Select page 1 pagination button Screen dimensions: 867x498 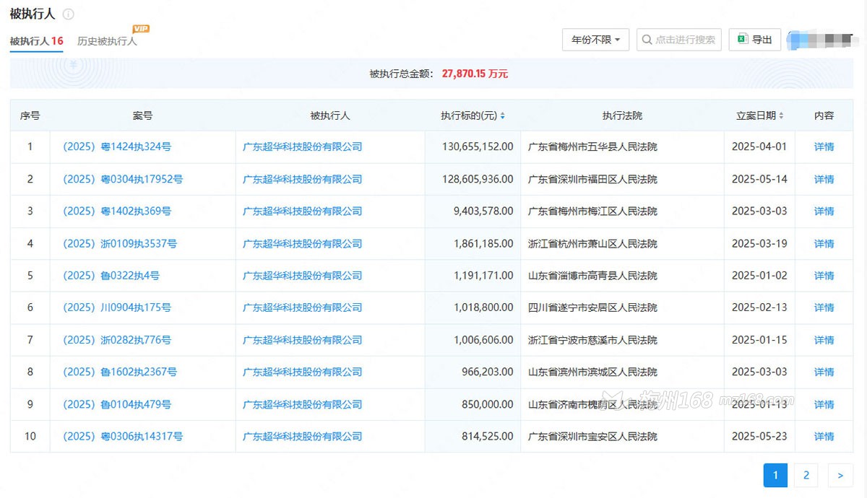click(775, 475)
